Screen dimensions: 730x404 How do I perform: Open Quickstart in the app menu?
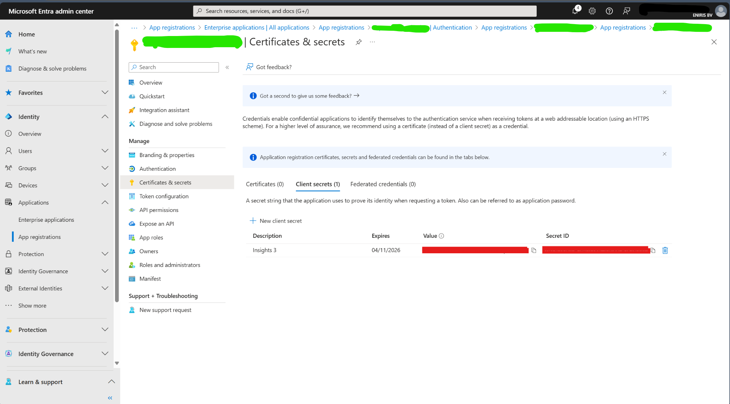(x=152, y=96)
